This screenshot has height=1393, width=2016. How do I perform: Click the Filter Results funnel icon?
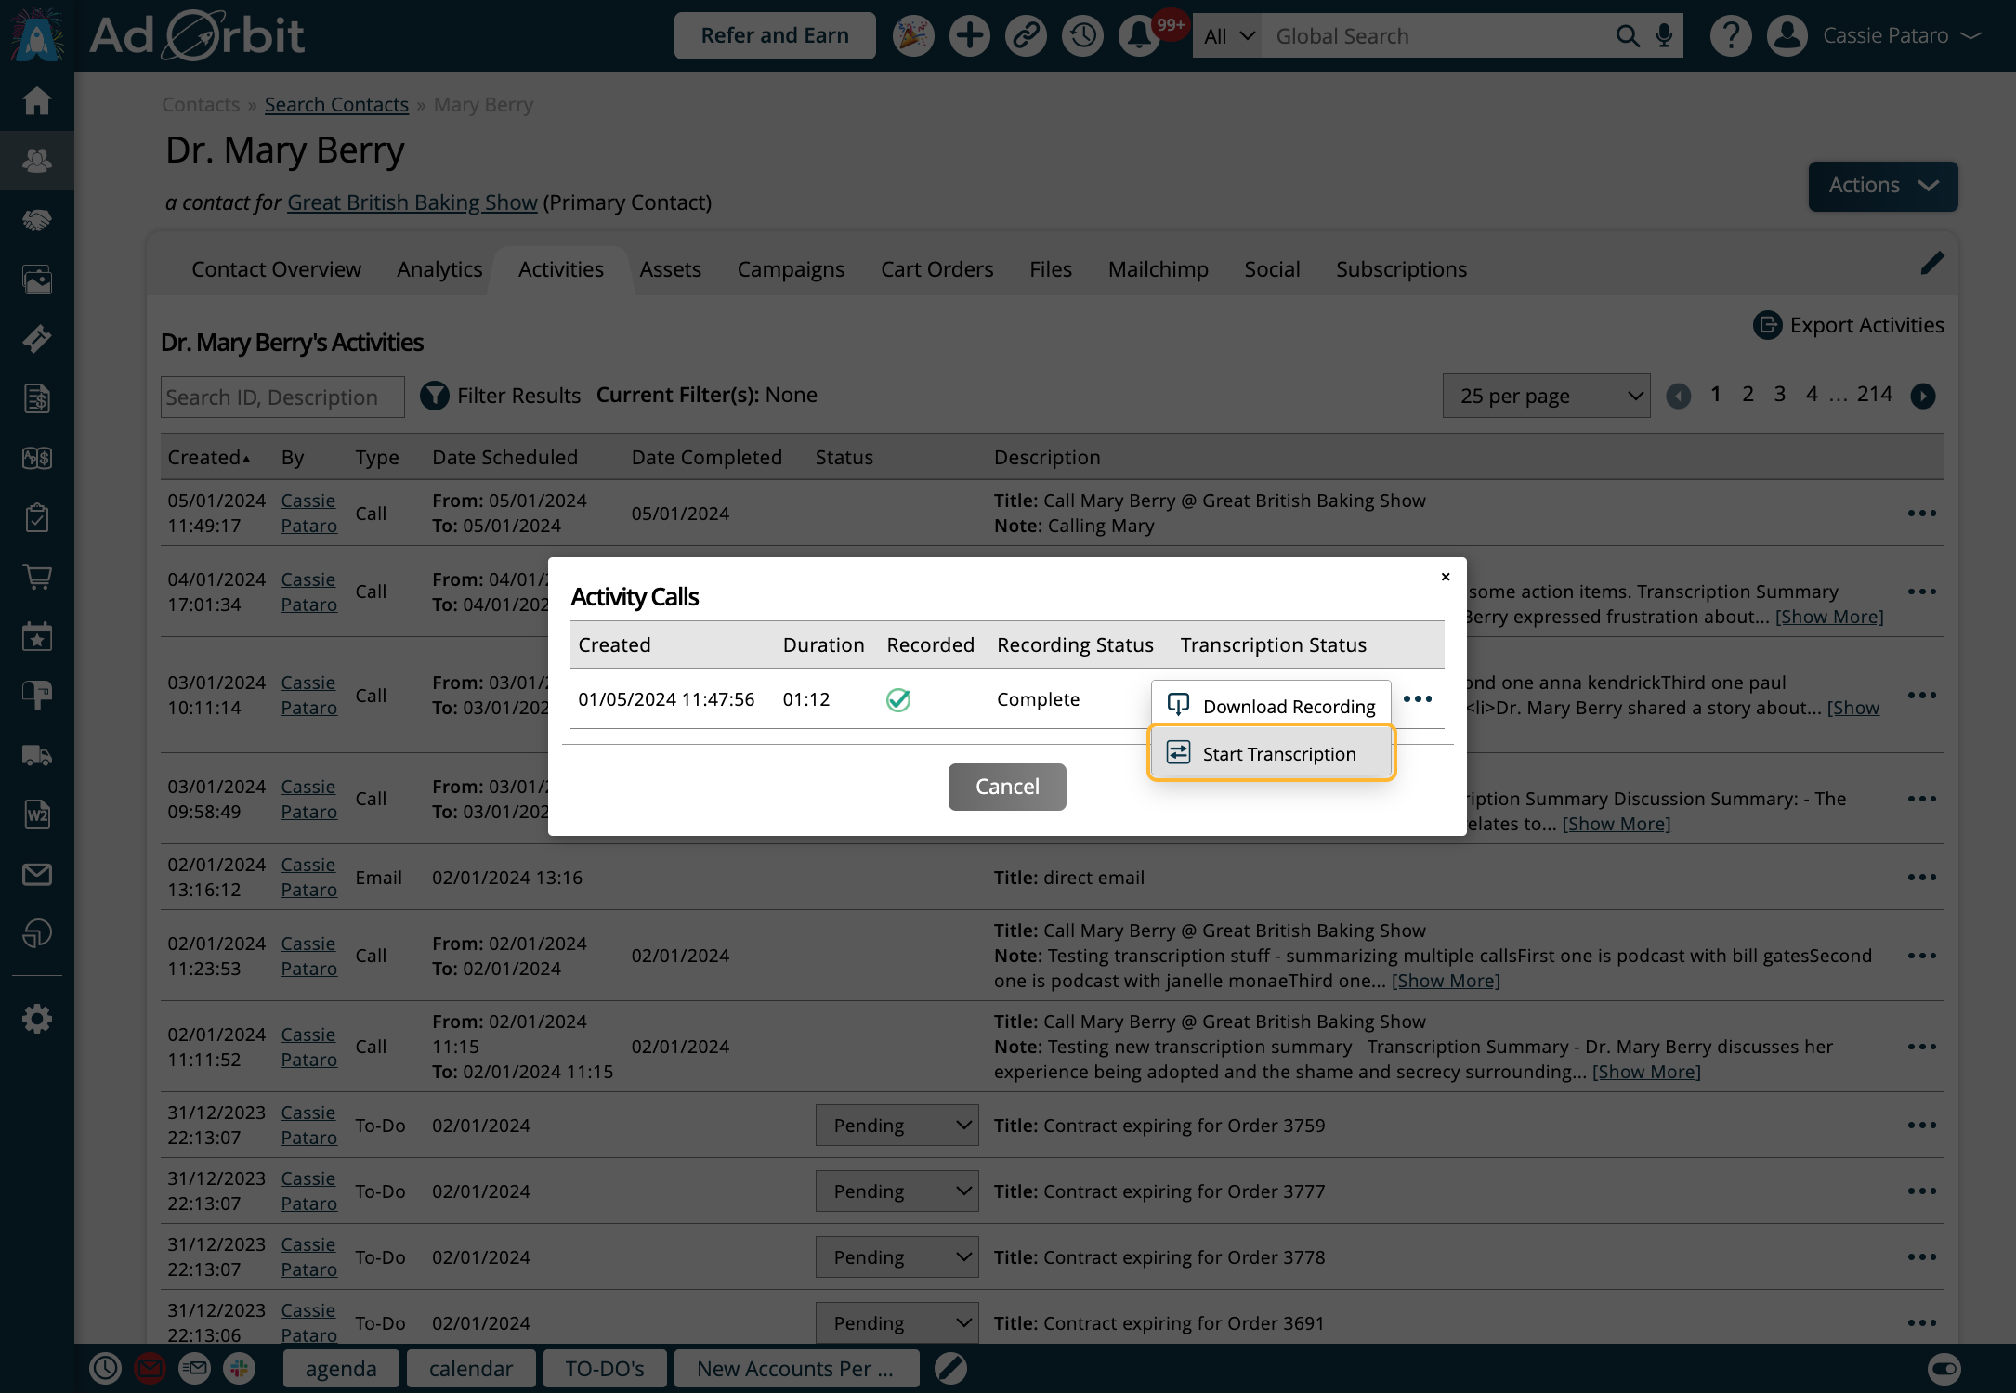[435, 396]
